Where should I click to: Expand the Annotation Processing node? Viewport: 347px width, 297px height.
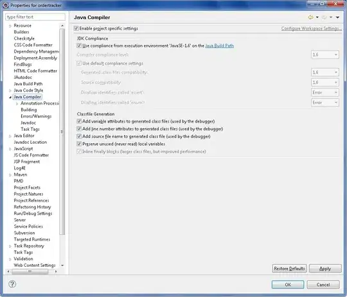pos(17,103)
